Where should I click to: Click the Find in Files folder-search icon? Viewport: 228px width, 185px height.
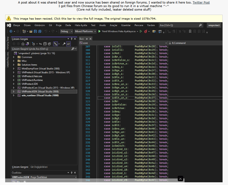154,32
